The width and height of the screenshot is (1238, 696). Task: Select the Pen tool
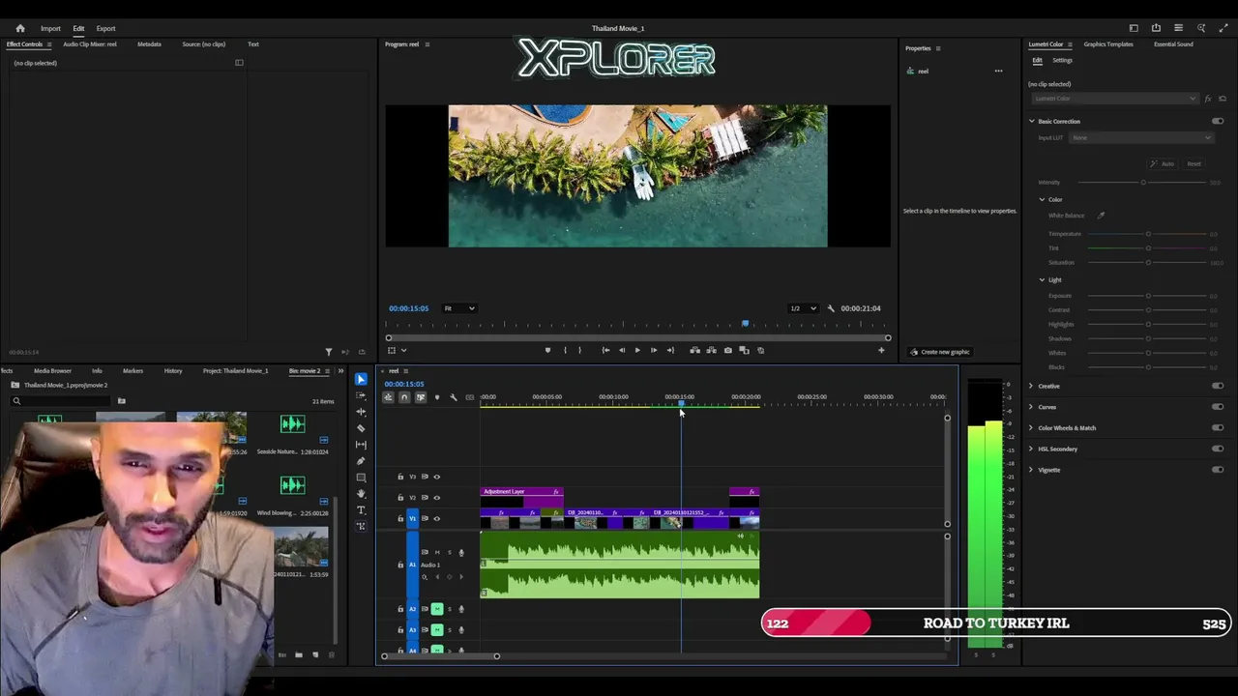tap(361, 461)
